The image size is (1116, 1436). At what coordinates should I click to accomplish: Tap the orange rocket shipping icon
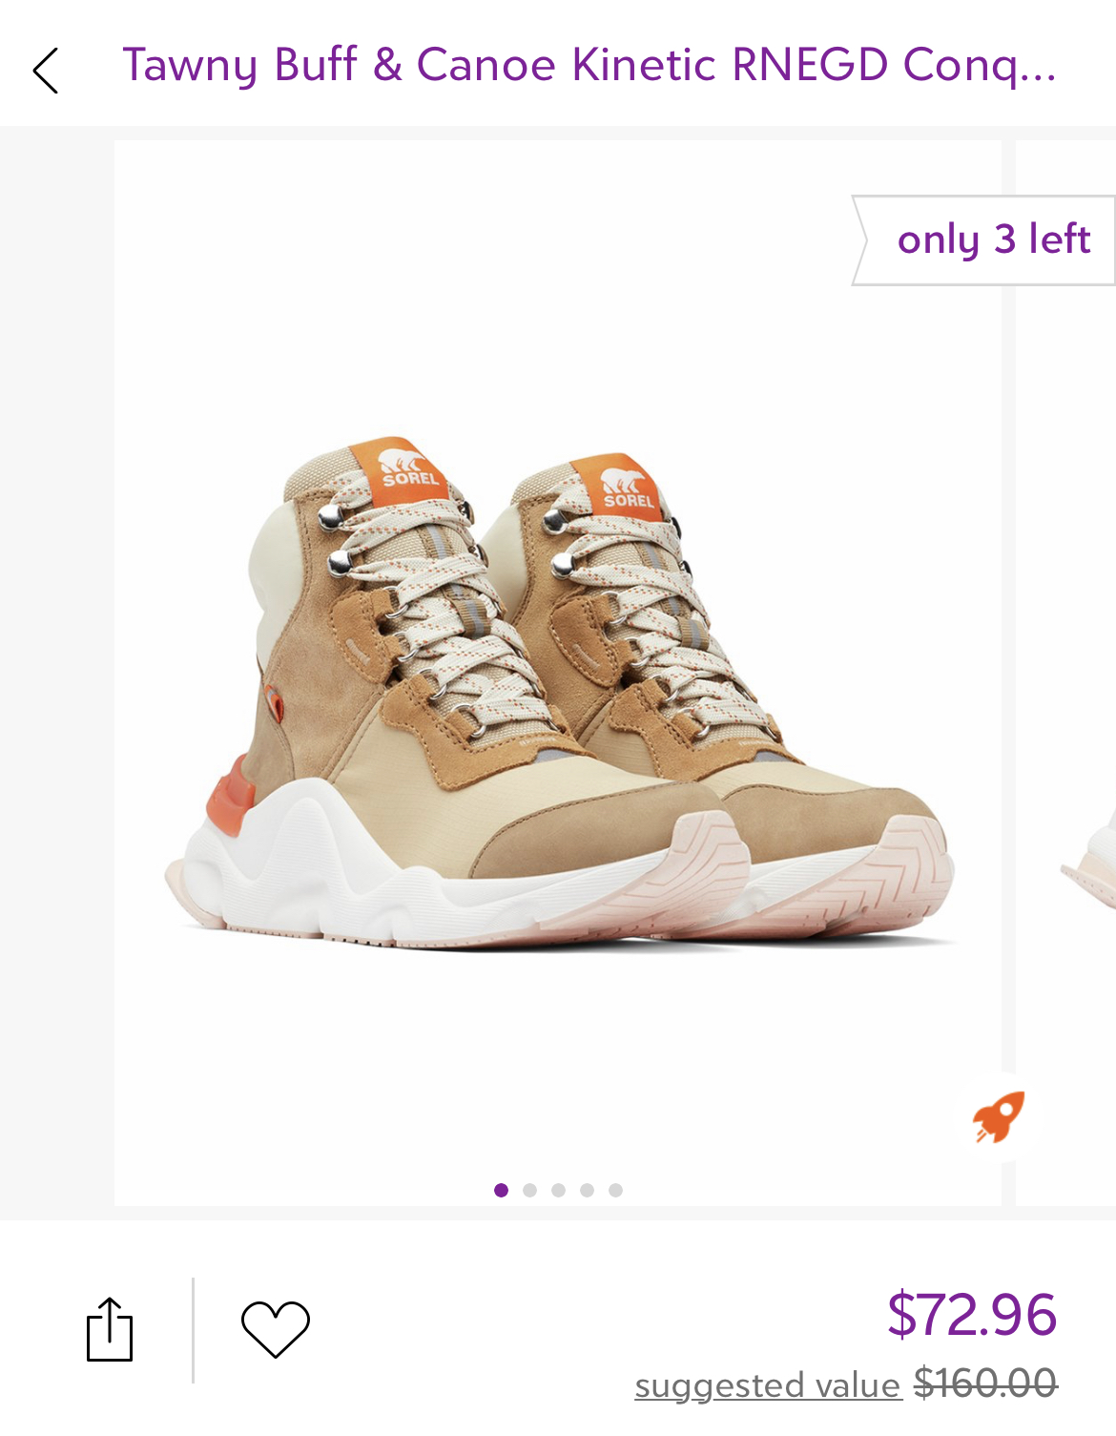point(999,1117)
